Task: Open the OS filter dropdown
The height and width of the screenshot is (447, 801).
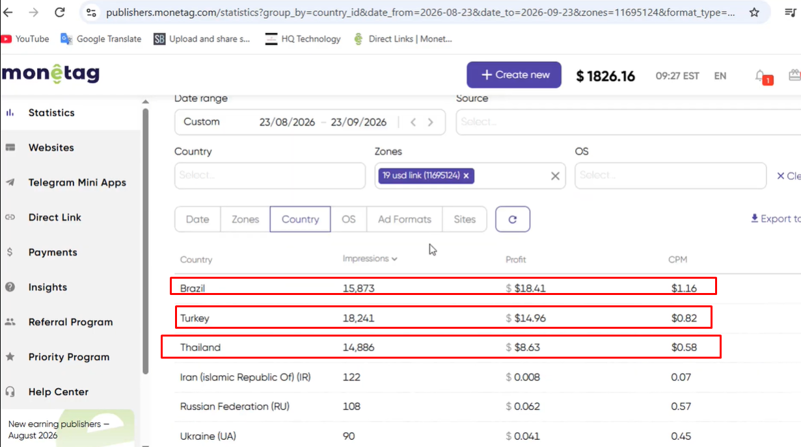Action: coord(670,175)
